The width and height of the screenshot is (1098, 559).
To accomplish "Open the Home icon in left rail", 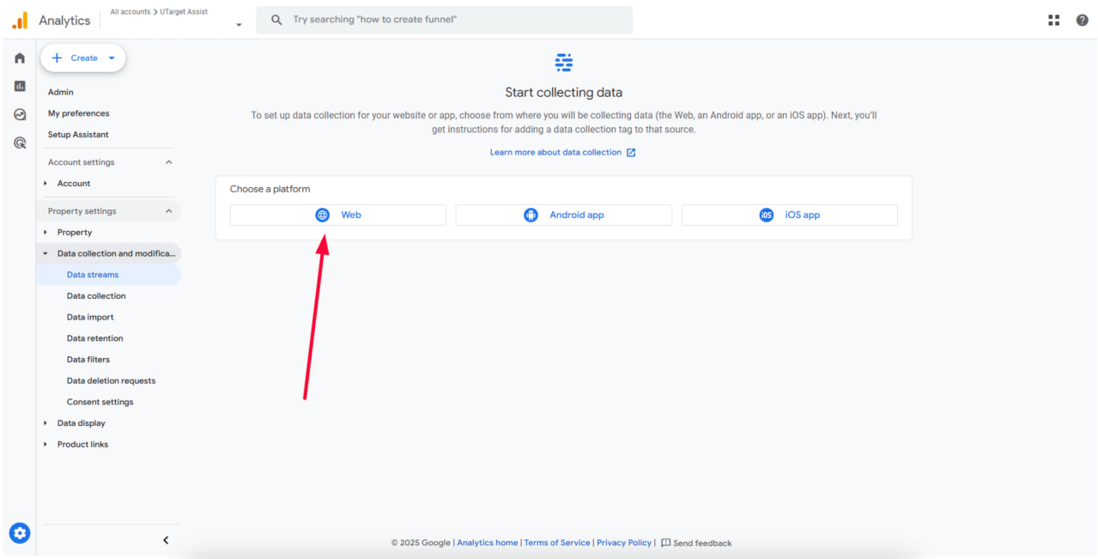I will [20, 58].
